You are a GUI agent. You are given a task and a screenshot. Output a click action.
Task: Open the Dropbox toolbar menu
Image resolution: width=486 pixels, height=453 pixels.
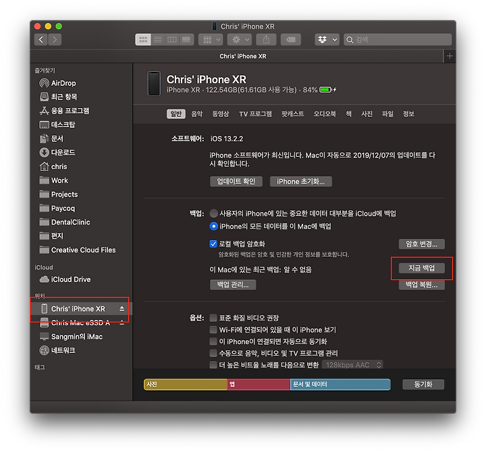[327, 39]
